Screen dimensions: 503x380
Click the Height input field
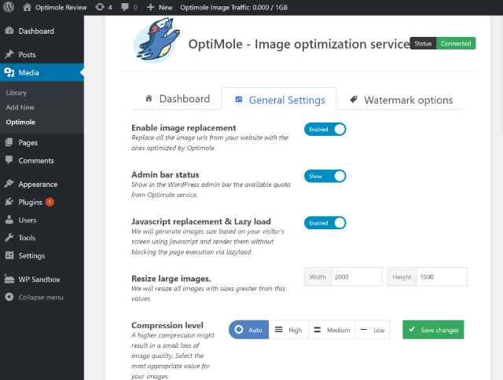[442, 276]
